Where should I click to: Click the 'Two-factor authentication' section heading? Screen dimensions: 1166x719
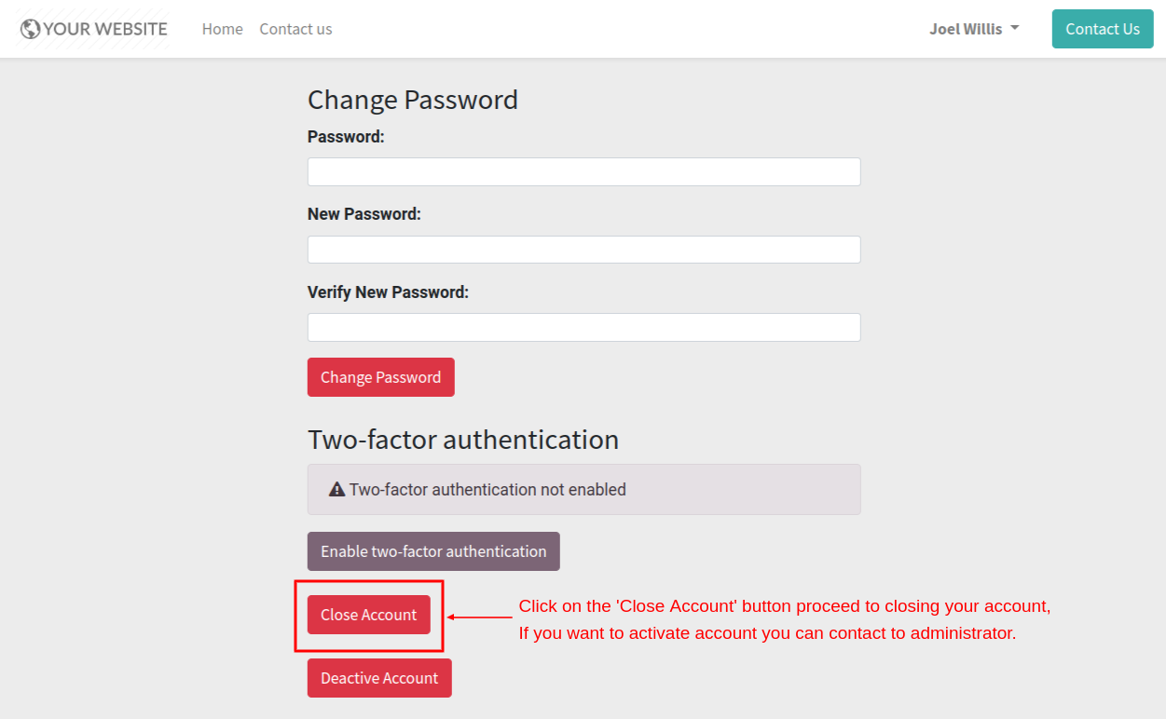[463, 439]
